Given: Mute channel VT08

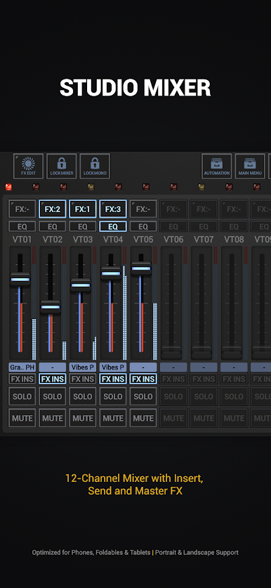Looking at the screenshot, I should [234, 418].
